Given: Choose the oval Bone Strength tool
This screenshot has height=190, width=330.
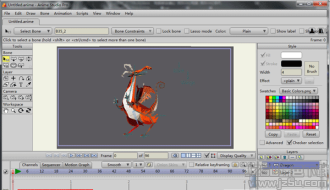Looking at the screenshot, I should tap(13, 65).
